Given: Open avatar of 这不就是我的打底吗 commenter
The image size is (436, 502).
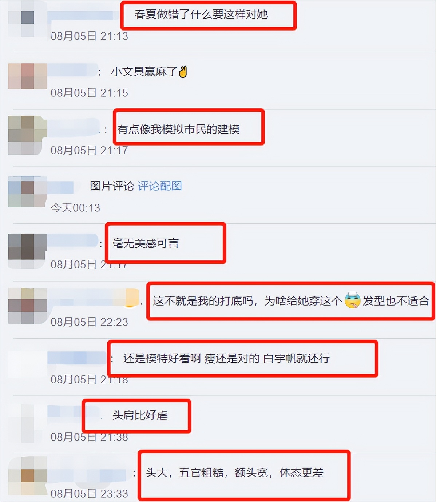Looking at the screenshot, I should (27, 306).
